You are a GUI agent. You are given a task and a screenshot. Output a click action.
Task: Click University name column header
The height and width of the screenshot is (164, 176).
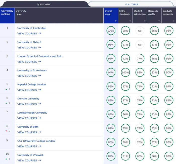59,16
